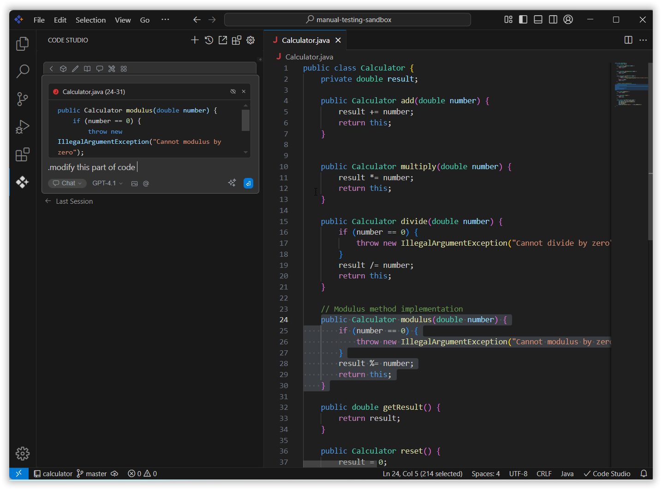Viewport: 662px width, 490px height.
Task: Toggle the bottom panel layout button
Action: (x=538, y=19)
